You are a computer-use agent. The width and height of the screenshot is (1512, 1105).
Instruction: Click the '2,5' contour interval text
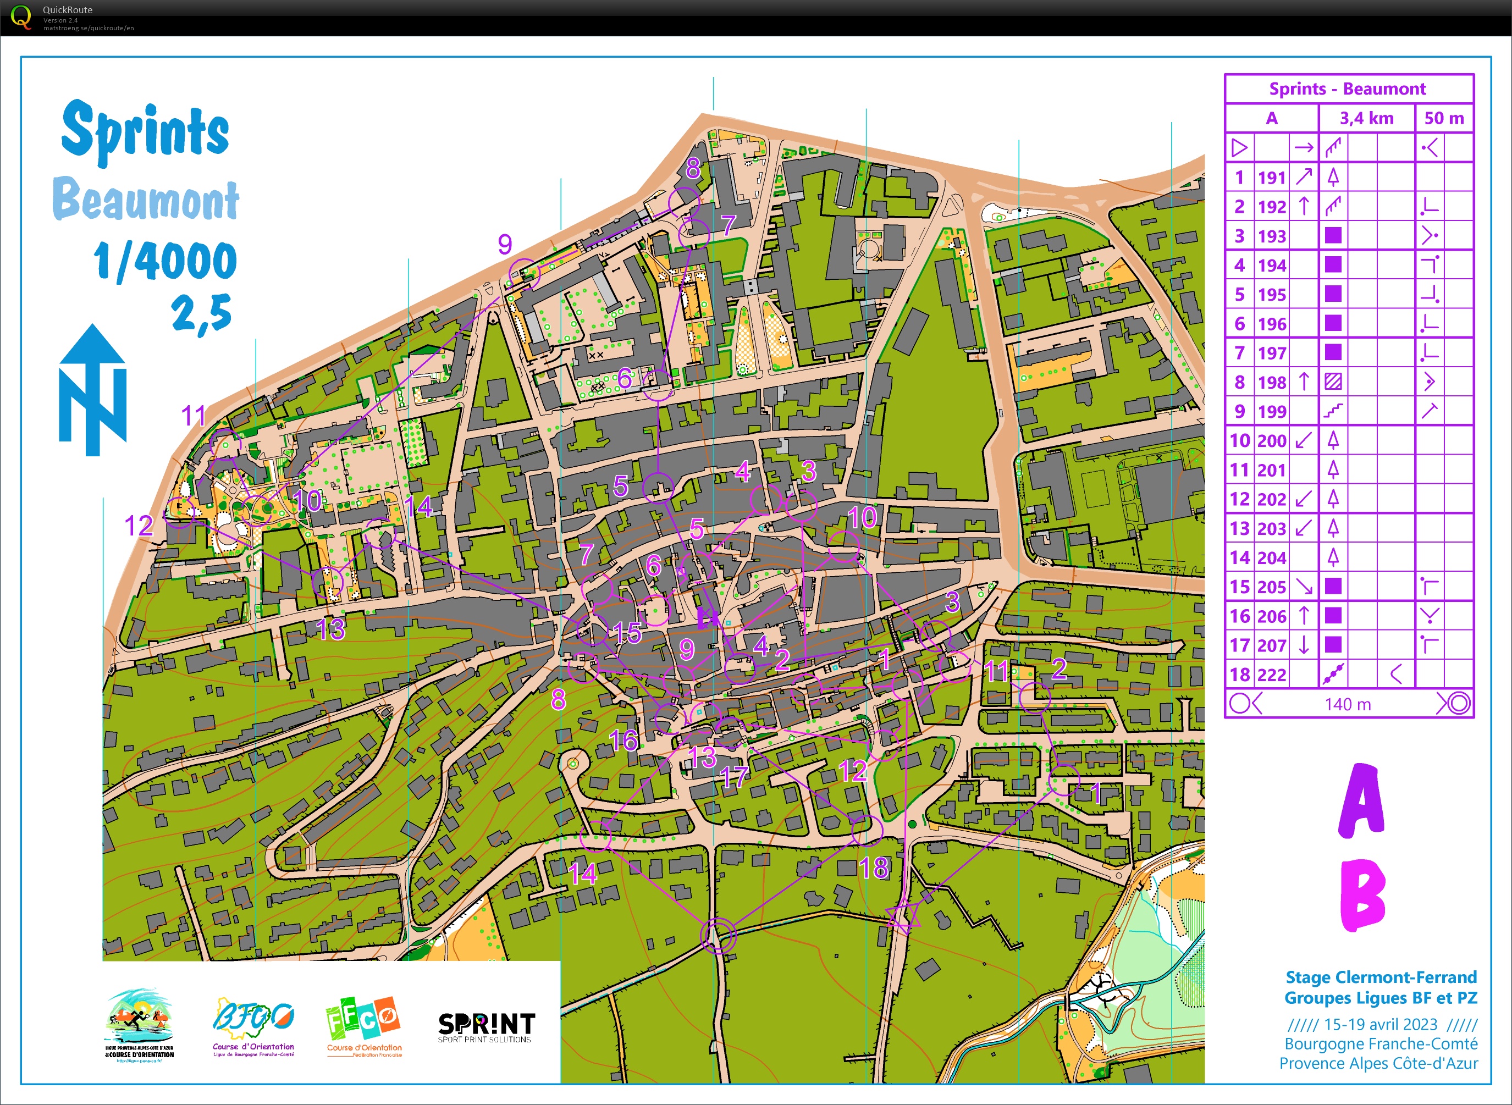[201, 312]
